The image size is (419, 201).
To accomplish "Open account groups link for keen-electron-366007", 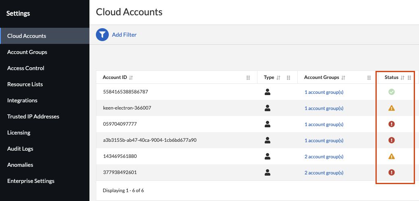I will click(324, 108).
